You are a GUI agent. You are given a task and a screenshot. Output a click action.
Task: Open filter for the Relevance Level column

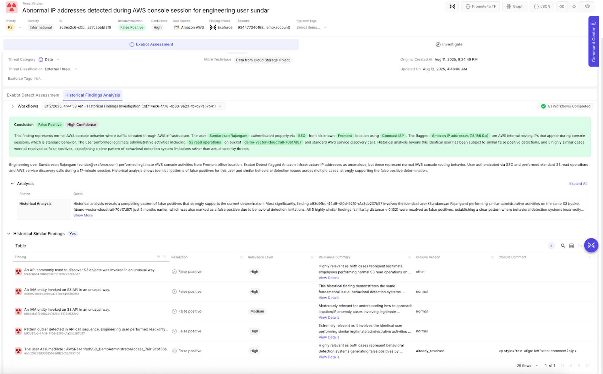click(312, 257)
